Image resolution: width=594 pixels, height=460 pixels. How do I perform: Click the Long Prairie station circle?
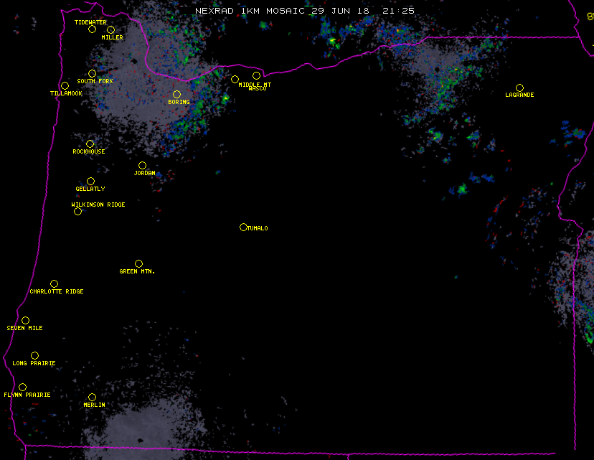click(x=34, y=356)
